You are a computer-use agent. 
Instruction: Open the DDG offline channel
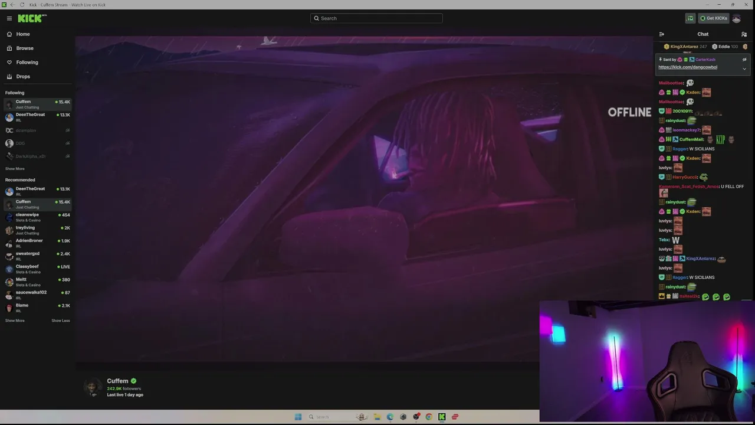[x=37, y=143]
